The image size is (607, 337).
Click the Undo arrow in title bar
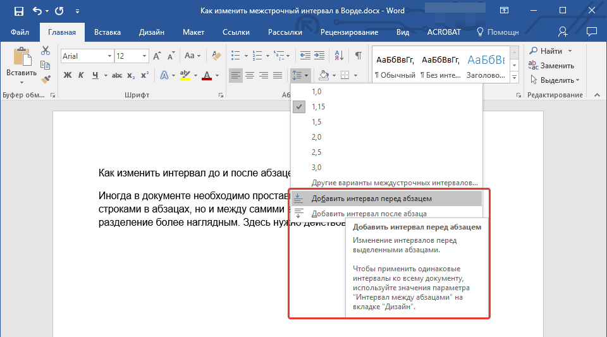pos(37,11)
